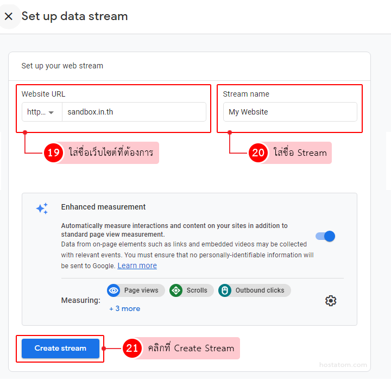Screen dimensions: 391x380
Task: Open the Enhanced measurement gear settings
Action: [331, 301]
